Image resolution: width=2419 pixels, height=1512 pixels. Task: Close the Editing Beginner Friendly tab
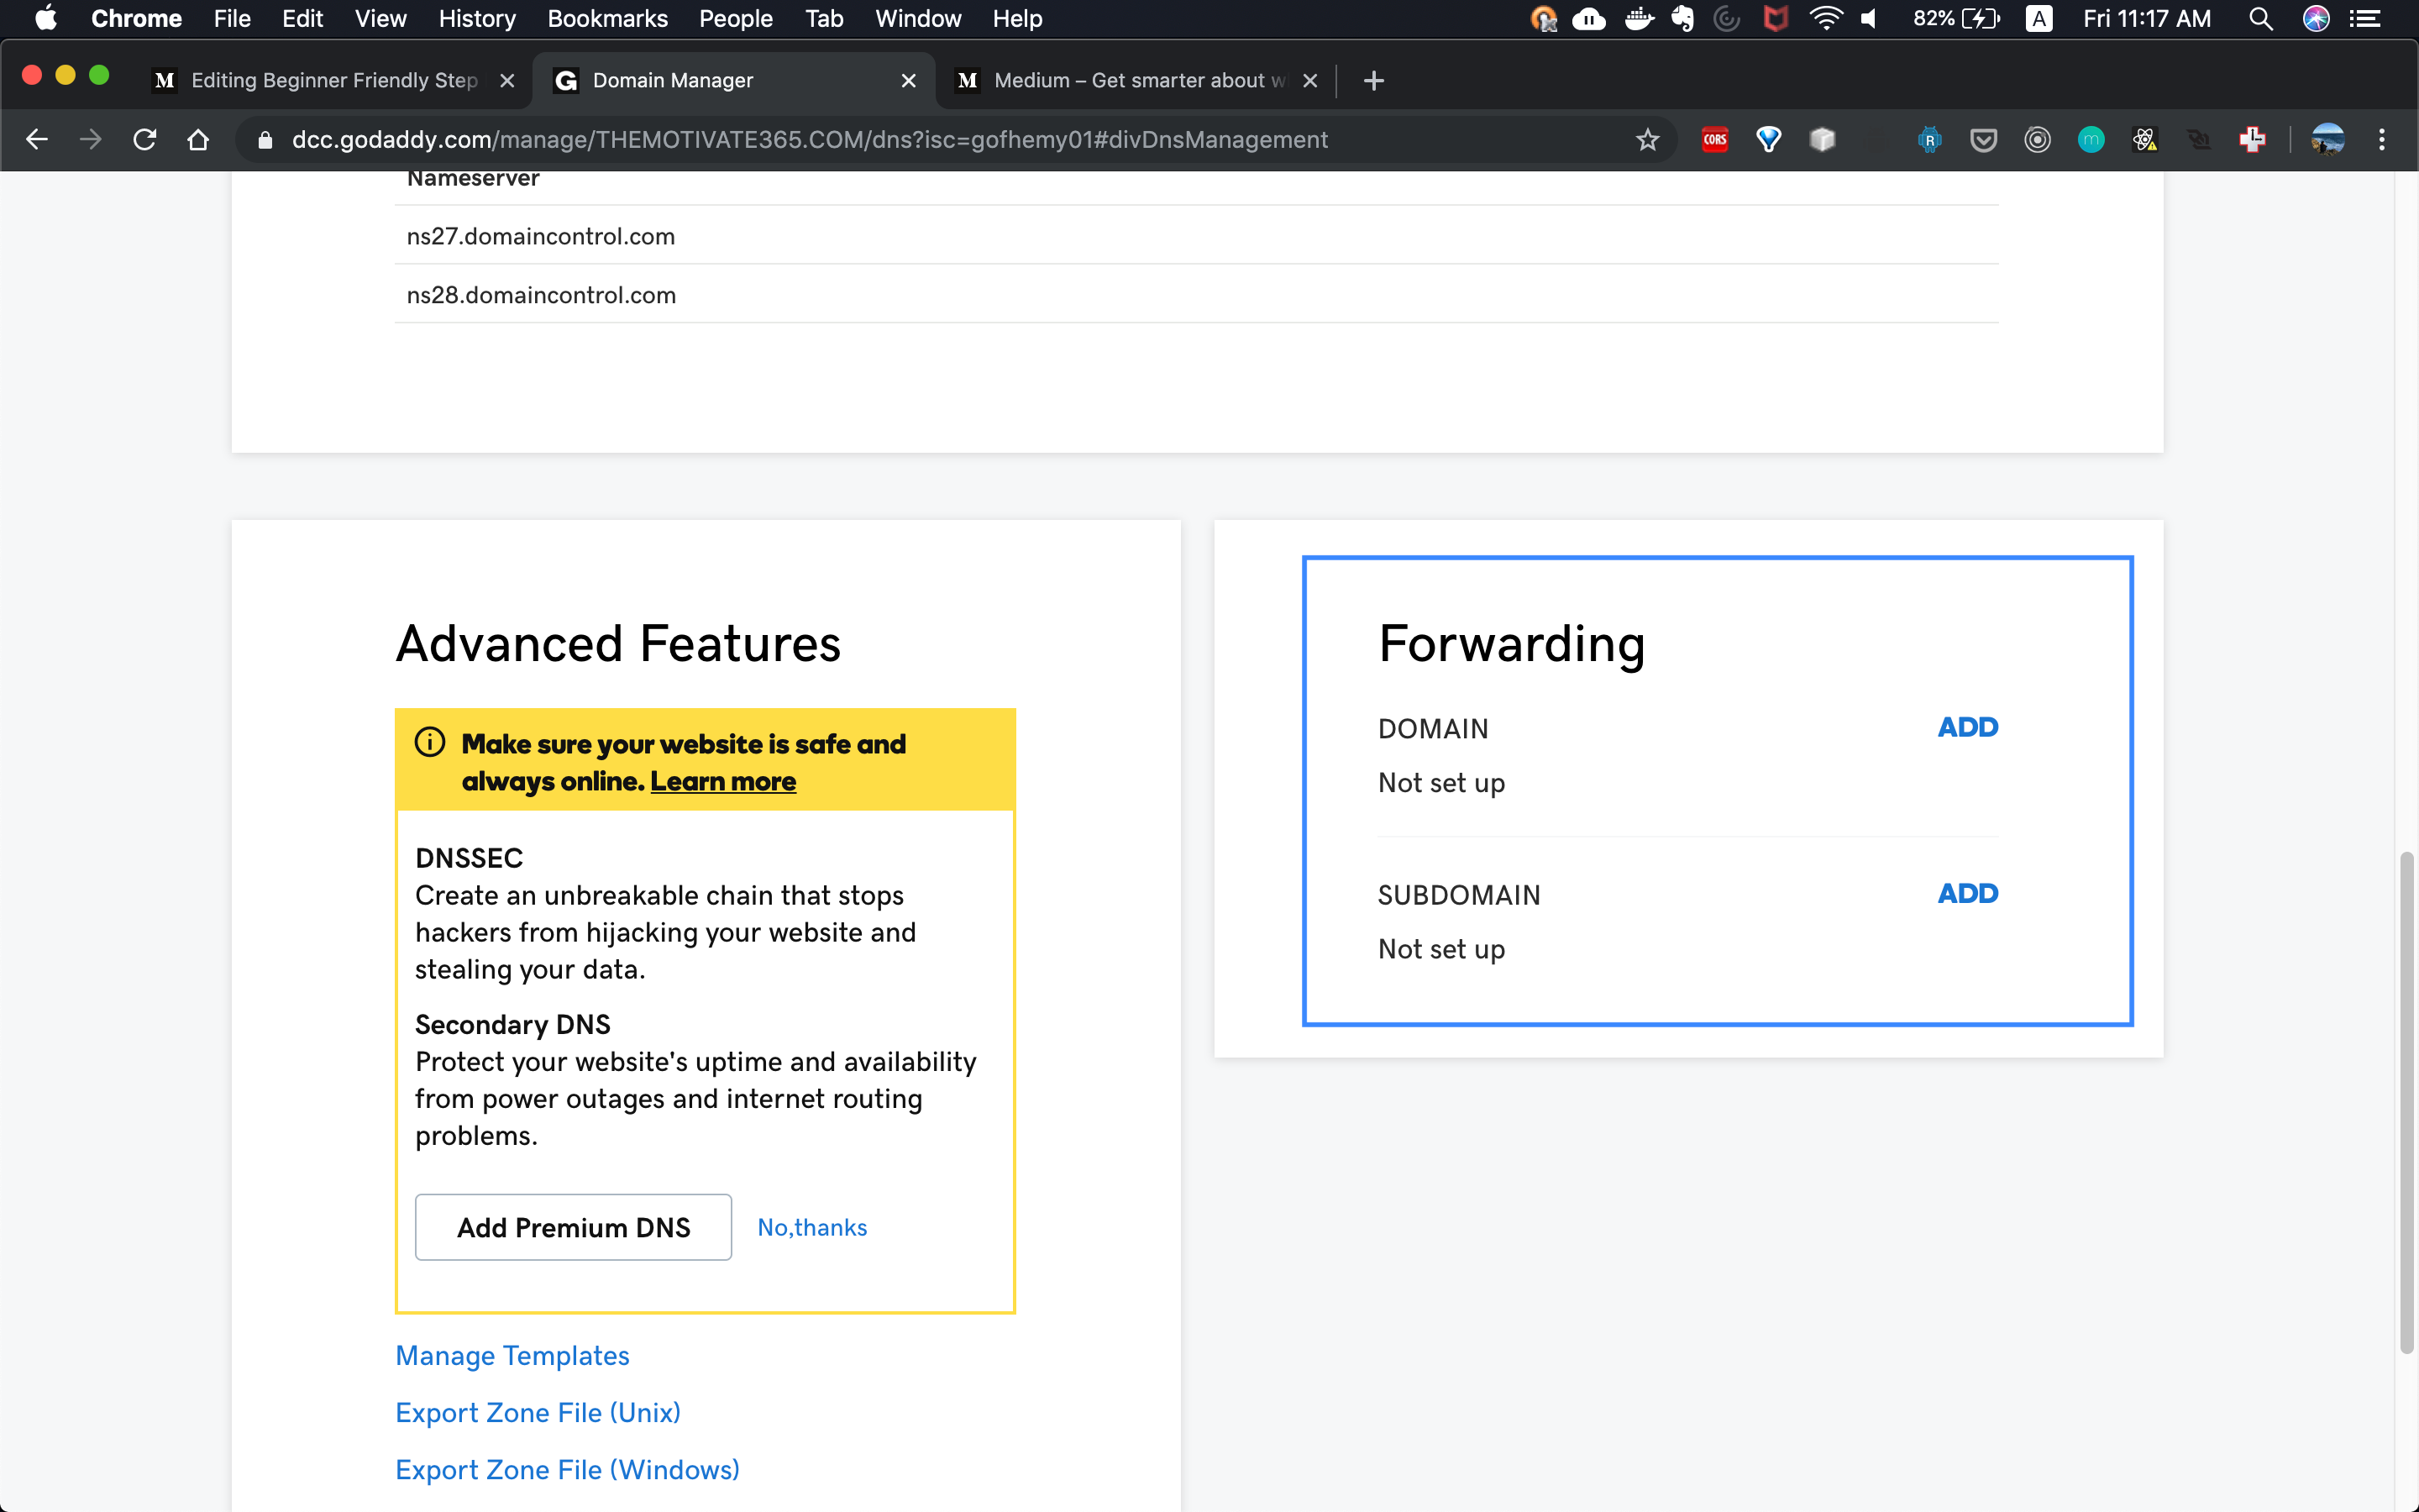508,81
